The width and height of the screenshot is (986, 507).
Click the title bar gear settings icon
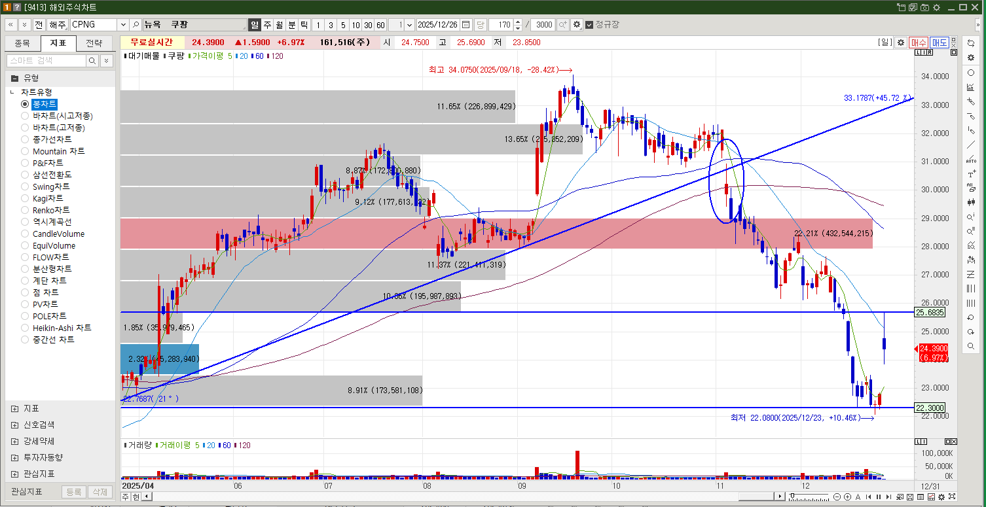coord(937,7)
